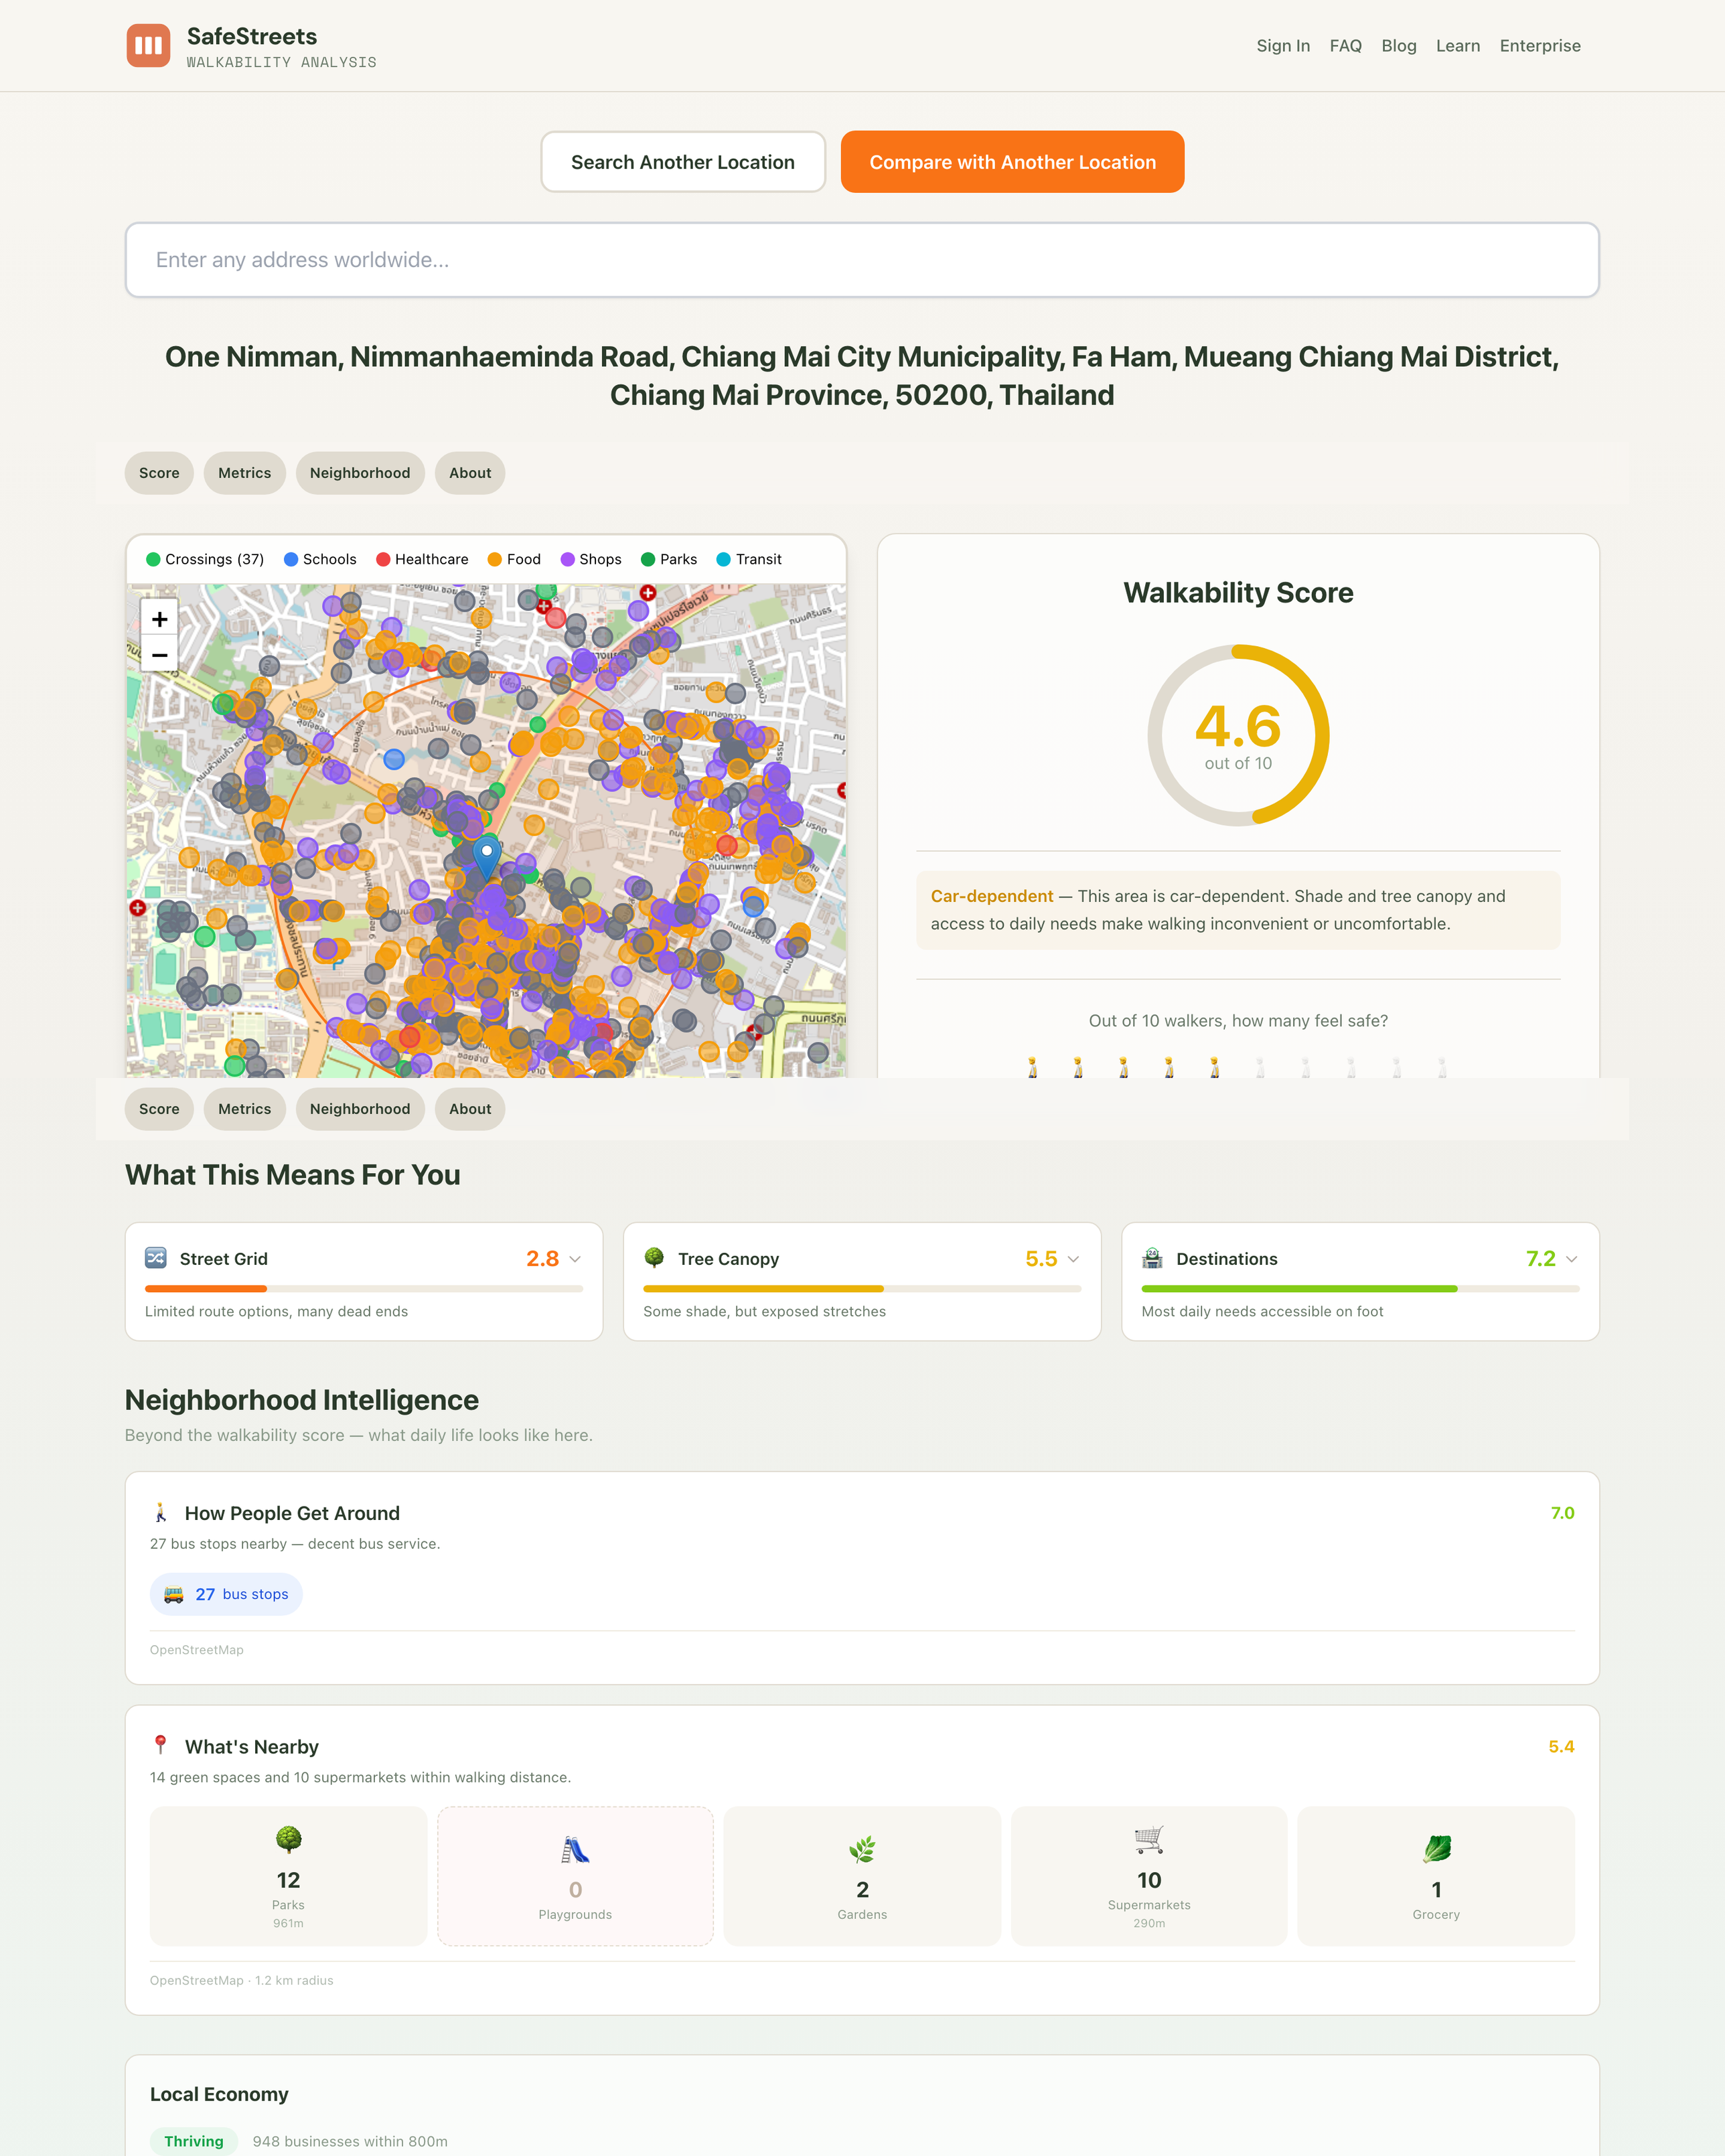Click the Playgrounds slide icon
Image resolution: width=1725 pixels, height=2156 pixels.
coord(575,1849)
